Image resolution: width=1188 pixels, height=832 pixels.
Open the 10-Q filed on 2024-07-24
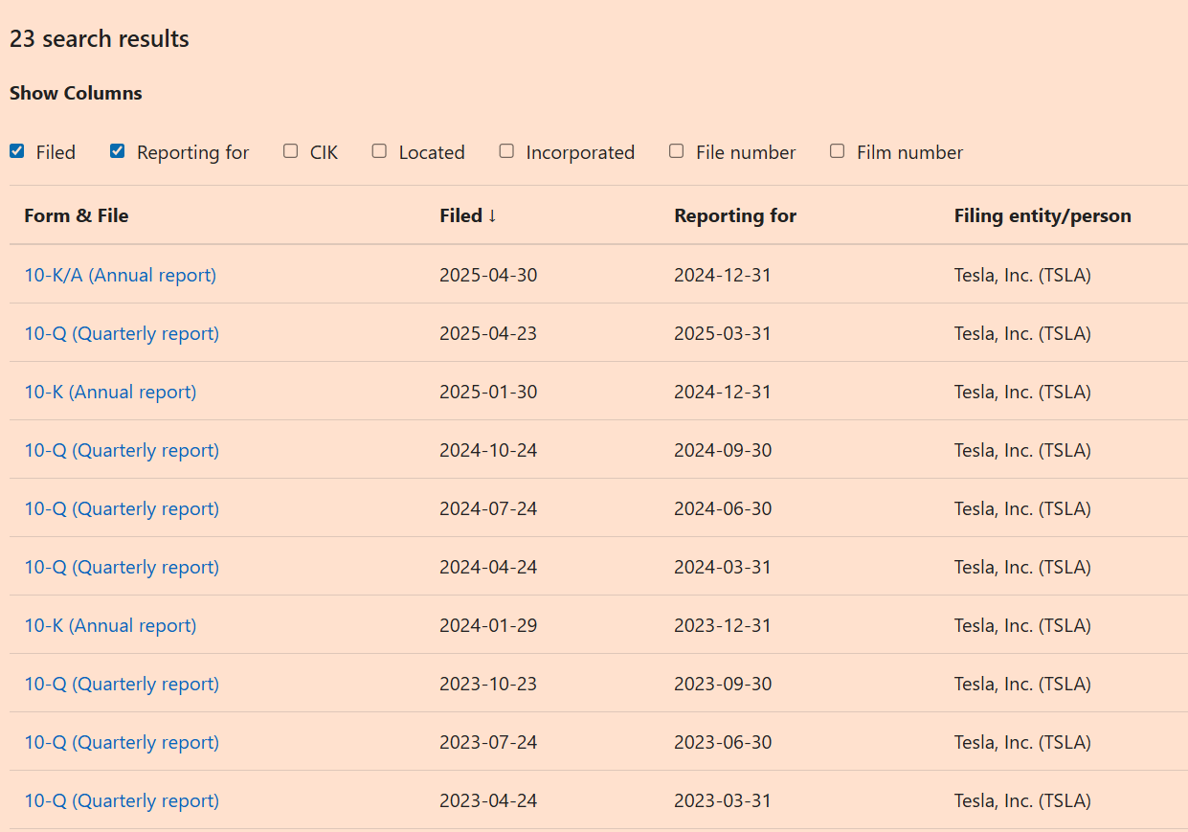122,508
